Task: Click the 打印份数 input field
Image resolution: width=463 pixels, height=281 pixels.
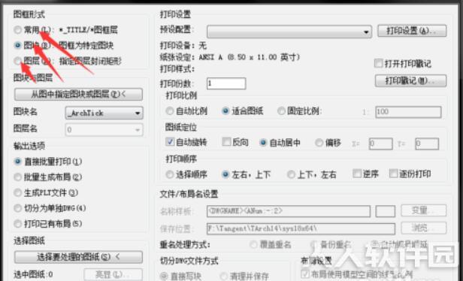Action: point(226,83)
